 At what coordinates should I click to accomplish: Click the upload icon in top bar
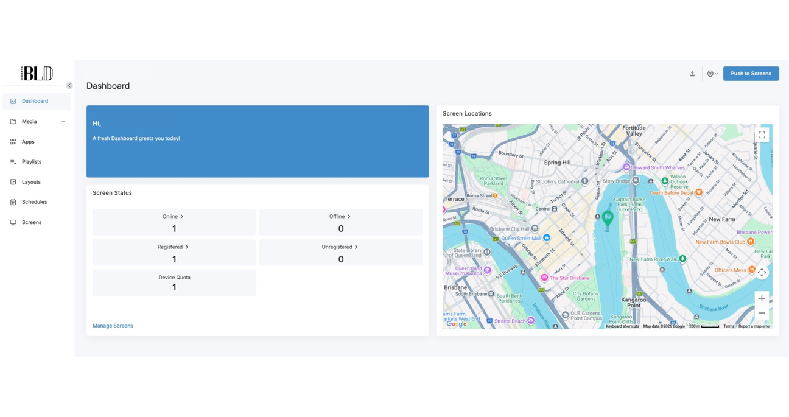(692, 74)
